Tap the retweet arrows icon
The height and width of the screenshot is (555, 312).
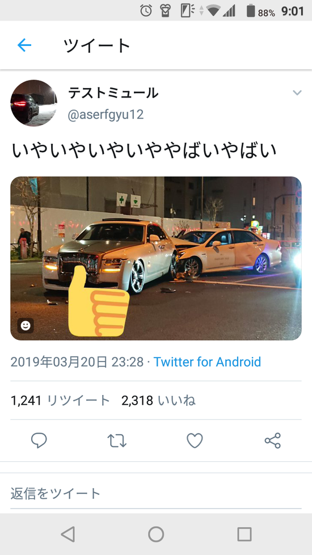[x=117, y=441]
